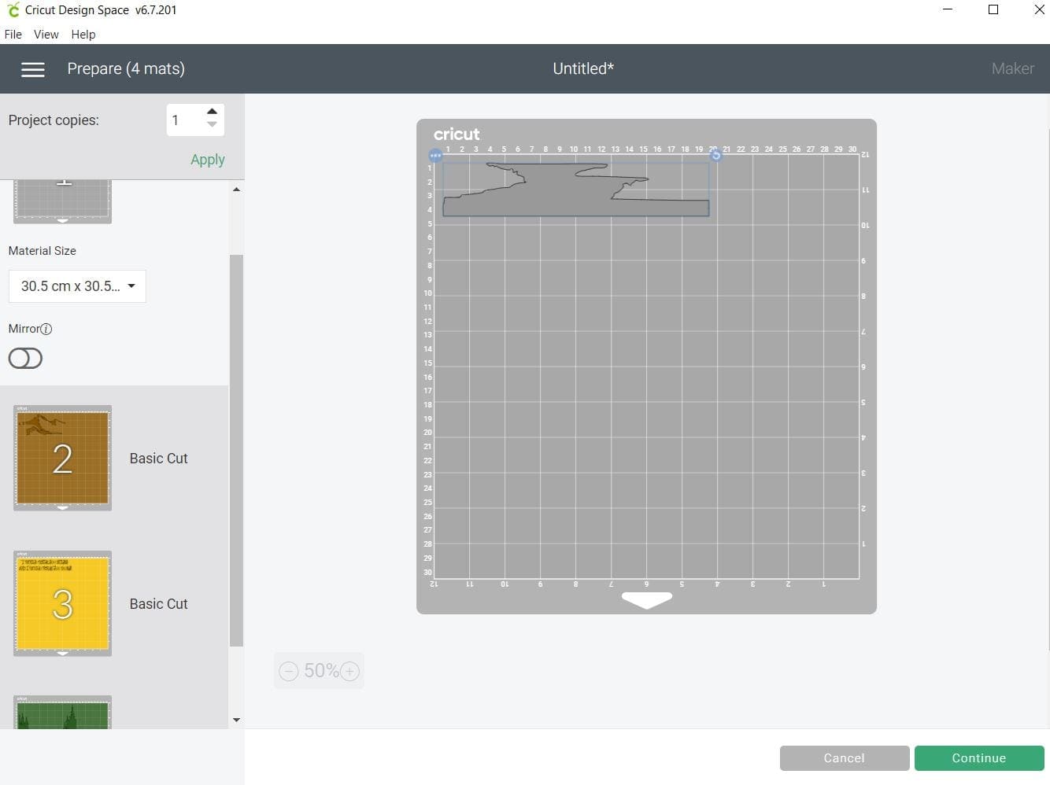The image size is (1050, 785).
Task: Open the Help menu
Action: pyautogui.click(x=83, y=35)
